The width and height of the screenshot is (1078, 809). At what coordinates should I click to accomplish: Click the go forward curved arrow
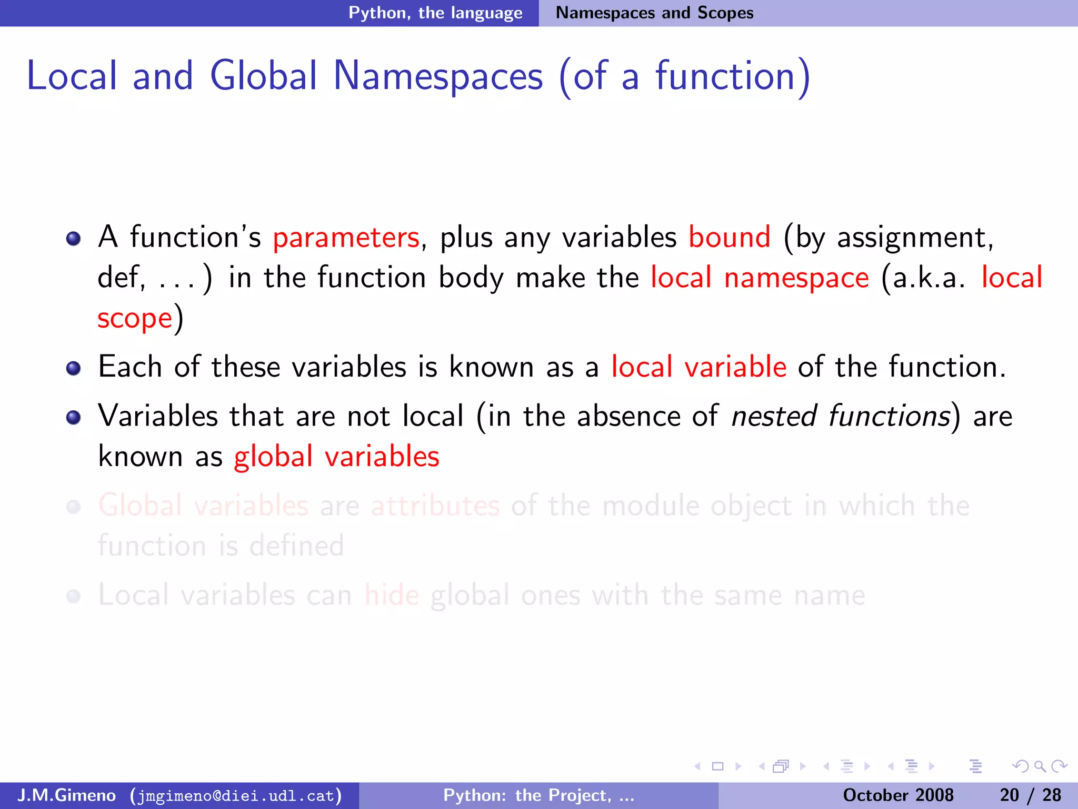pyautogui.click(x=1059, y=766)
